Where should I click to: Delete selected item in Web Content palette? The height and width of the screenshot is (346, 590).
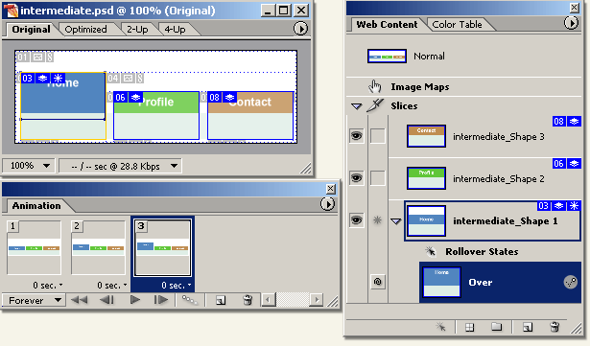click(555, 327)
